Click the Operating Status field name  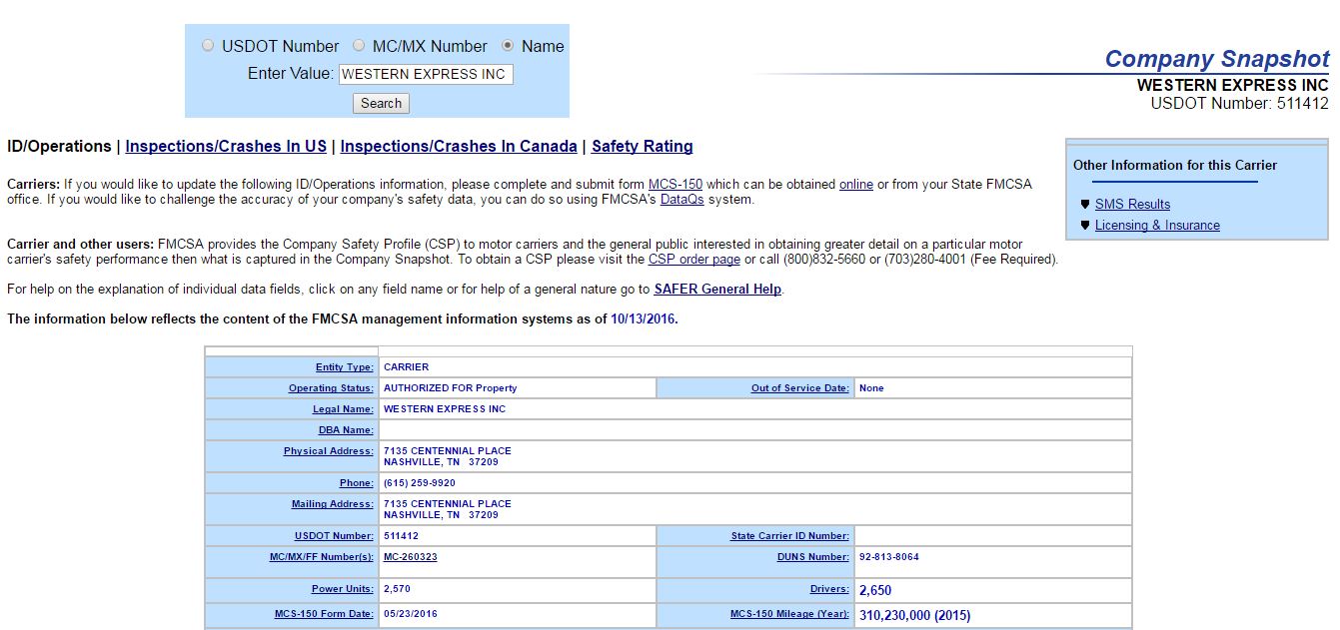(x=331, y=388)
